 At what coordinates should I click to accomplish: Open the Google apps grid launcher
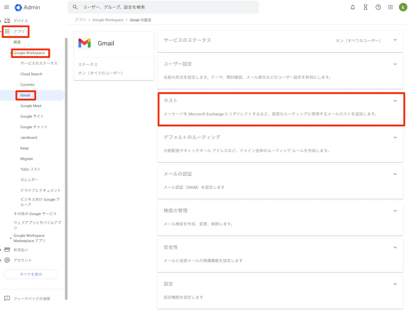click(391, 7)
